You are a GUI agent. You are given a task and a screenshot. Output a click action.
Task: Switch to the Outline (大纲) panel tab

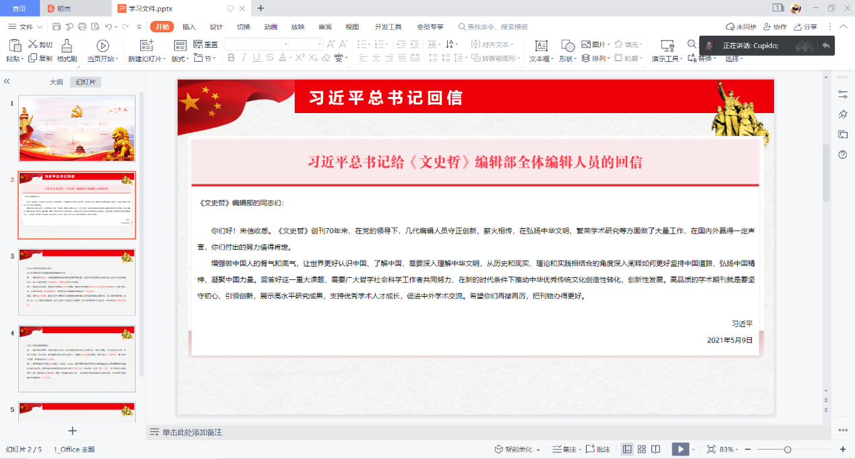pos(57,81)
